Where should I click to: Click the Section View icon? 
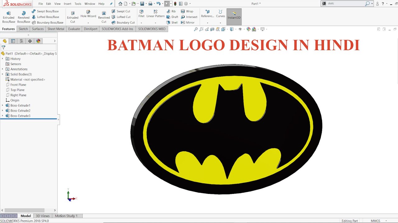212,29
